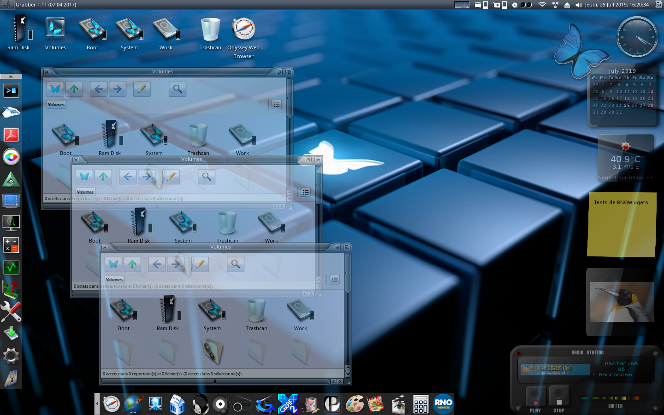664x415 pixels.
Task: Open the gear preferences in left panel
Action: click(11, 356)
